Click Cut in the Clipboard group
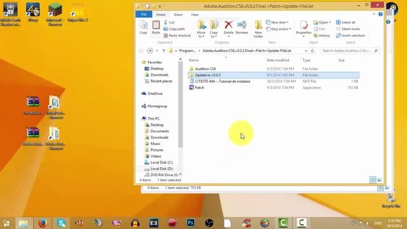This screenshot has width=407, height=229. (x=169, y=22)
